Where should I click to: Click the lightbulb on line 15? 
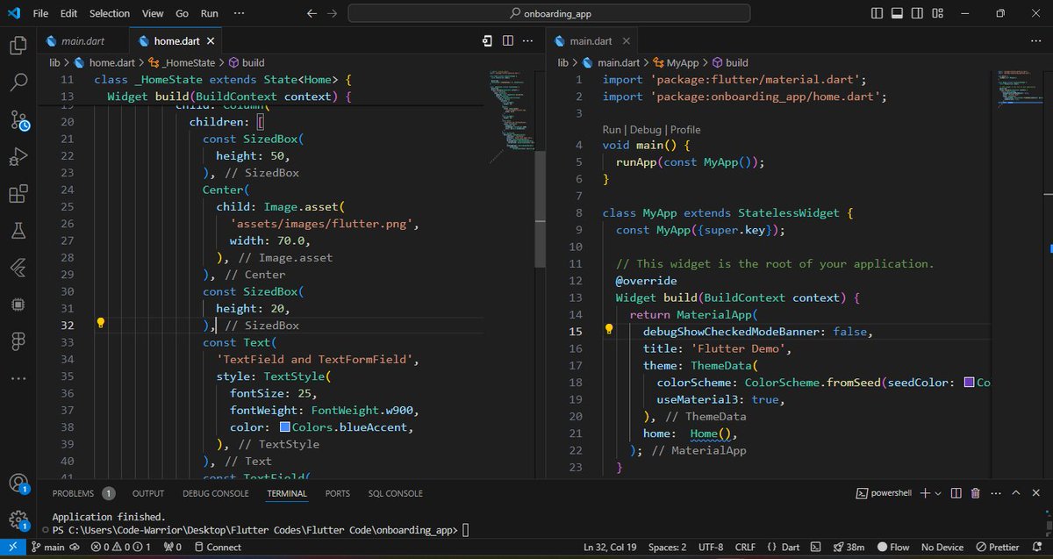click(608, 330)
